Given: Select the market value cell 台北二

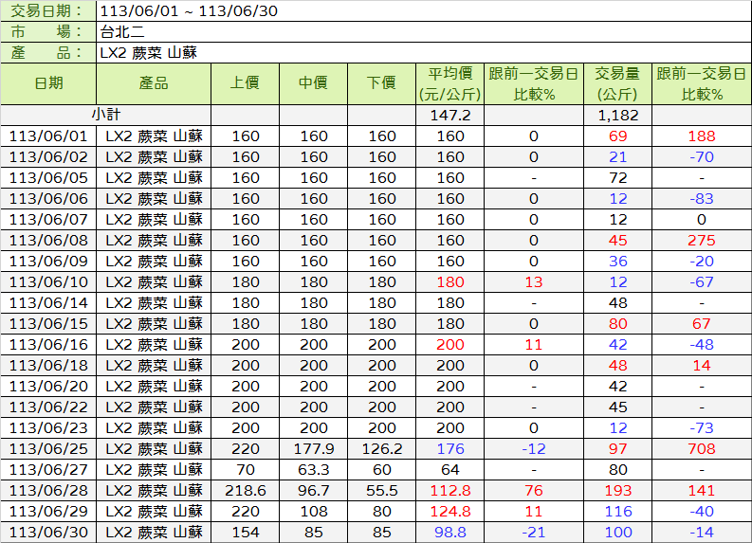Looking at the screenshot, I should pos(121,32).
